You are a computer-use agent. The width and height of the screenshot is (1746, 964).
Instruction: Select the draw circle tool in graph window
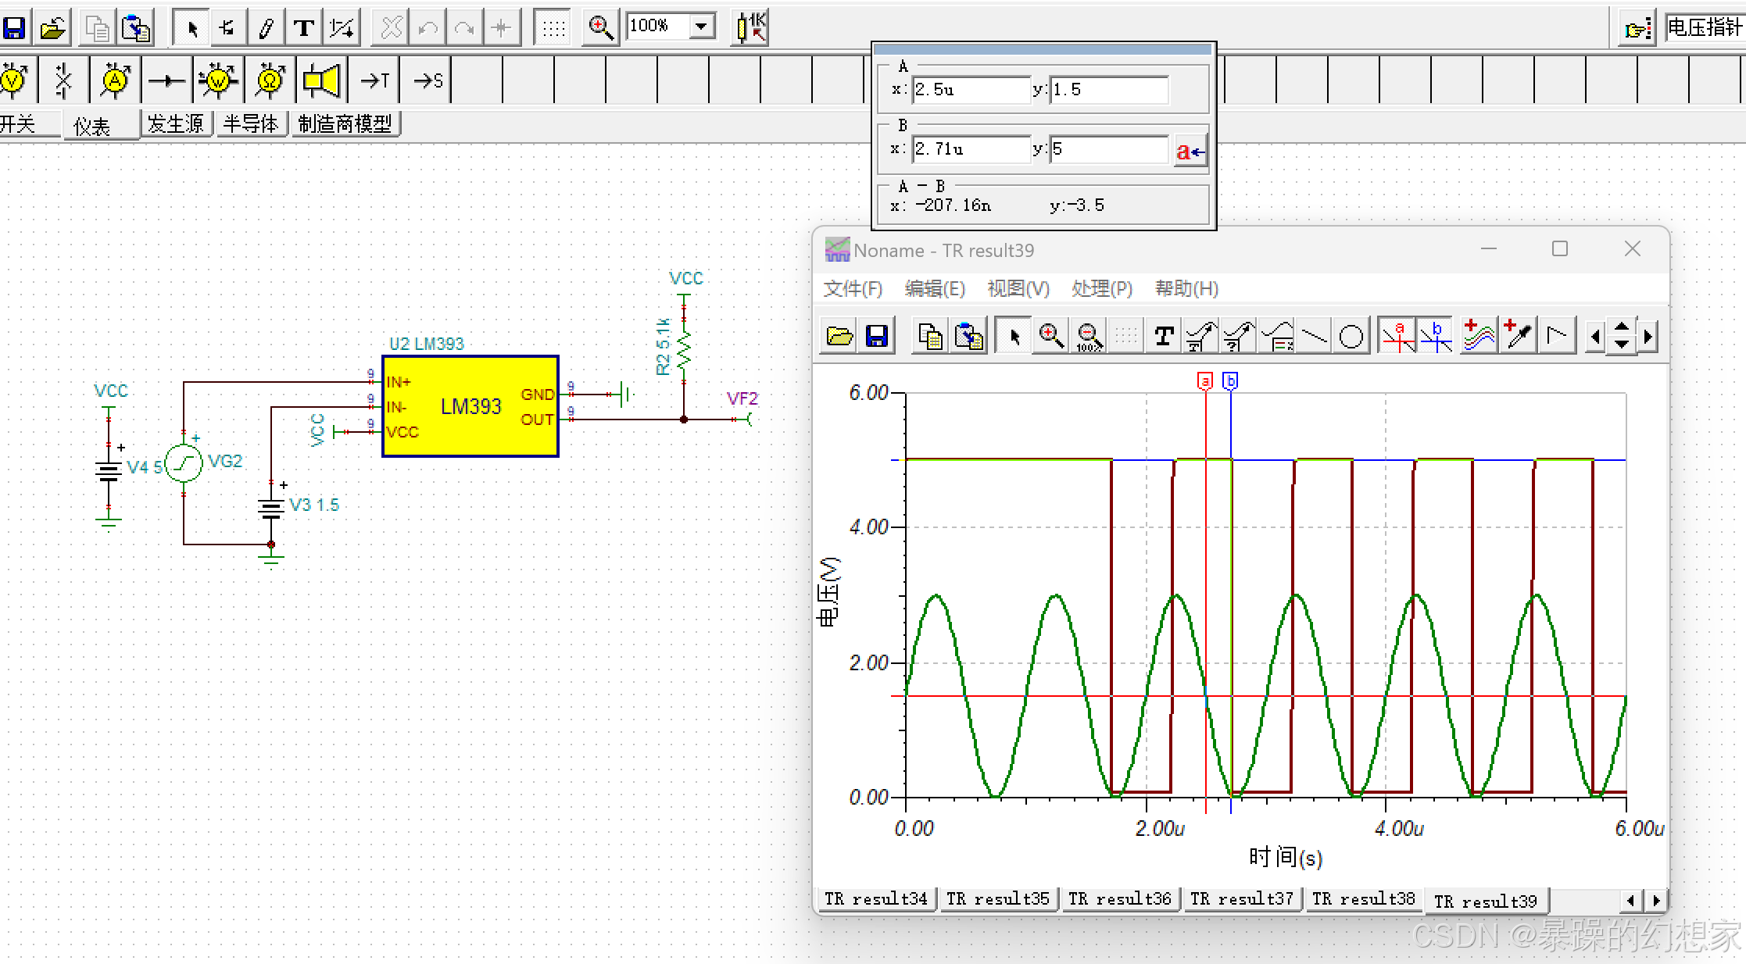point(1351,337)
